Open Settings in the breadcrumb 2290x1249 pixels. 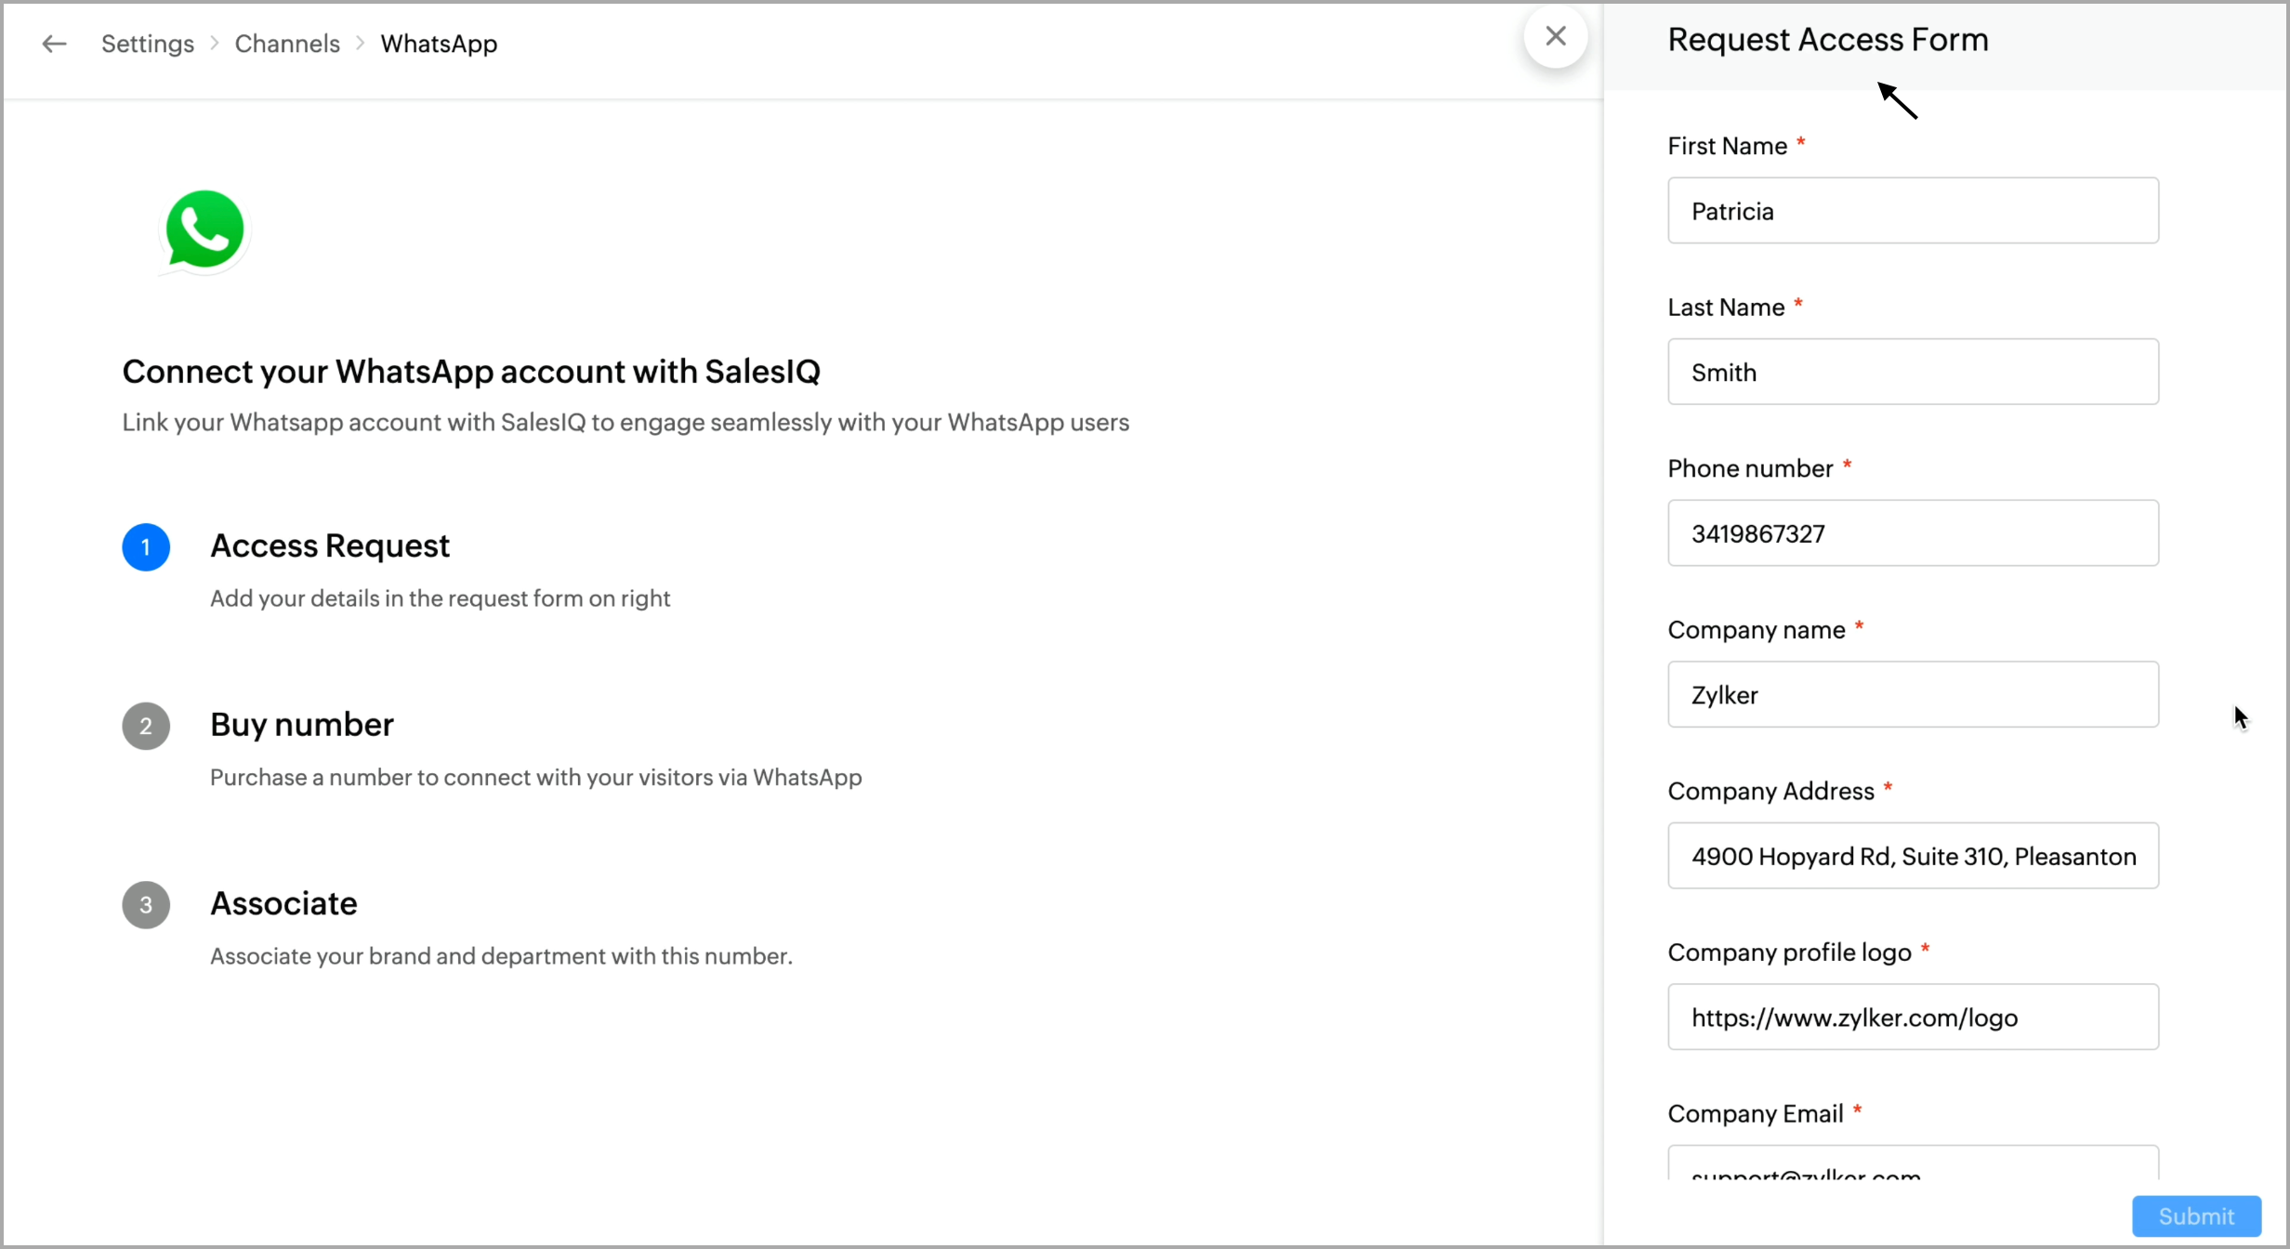click(148, 44)
